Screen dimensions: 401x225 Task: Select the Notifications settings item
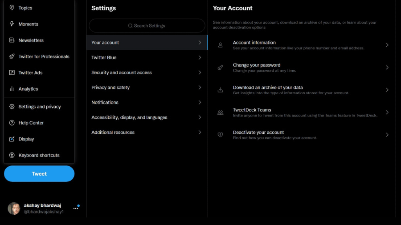[x=147, y=102]
